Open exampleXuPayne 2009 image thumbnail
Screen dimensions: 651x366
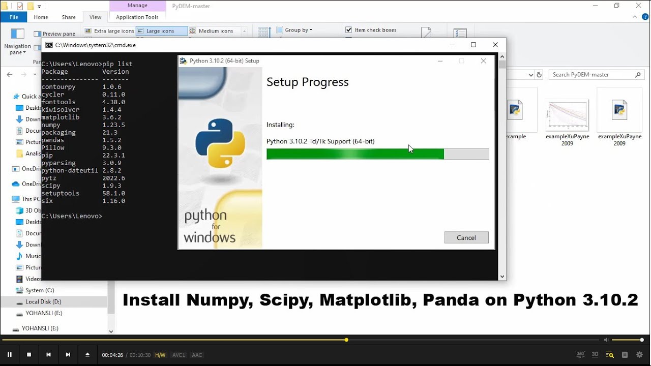click(567, 115)
